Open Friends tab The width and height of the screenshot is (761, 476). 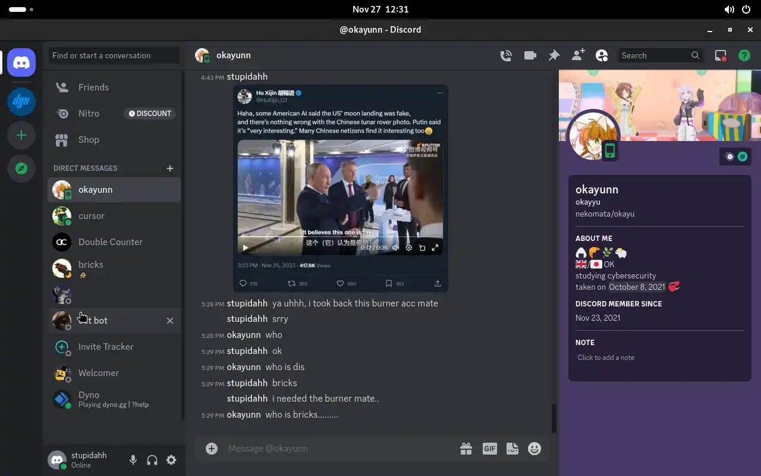[x=114, y=87]
